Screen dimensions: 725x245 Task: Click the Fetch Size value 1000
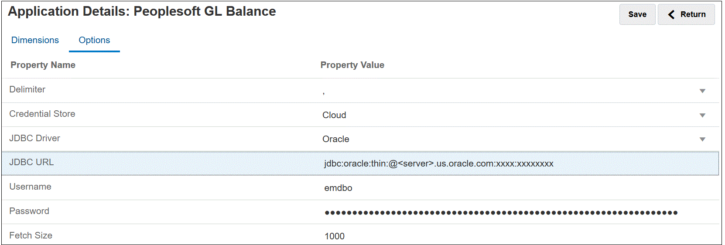click(335, 236)
